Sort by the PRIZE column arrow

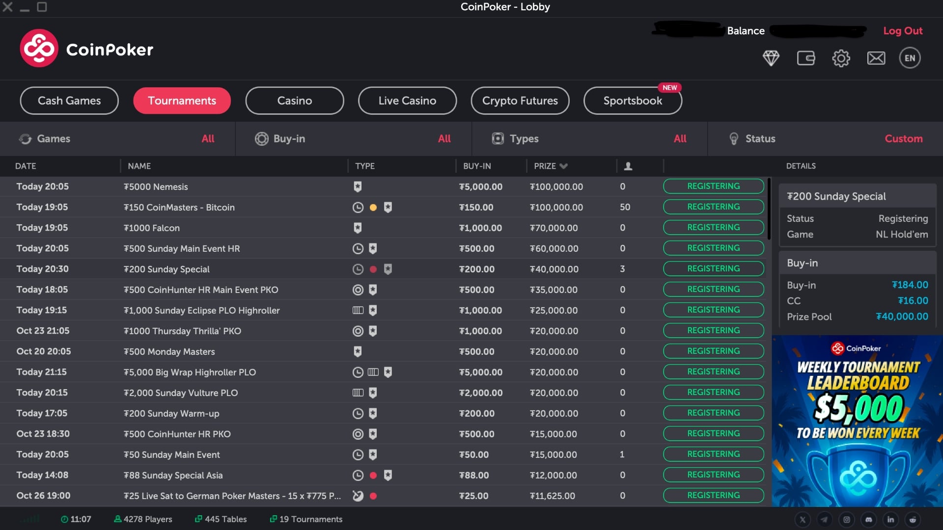(563, 166)
